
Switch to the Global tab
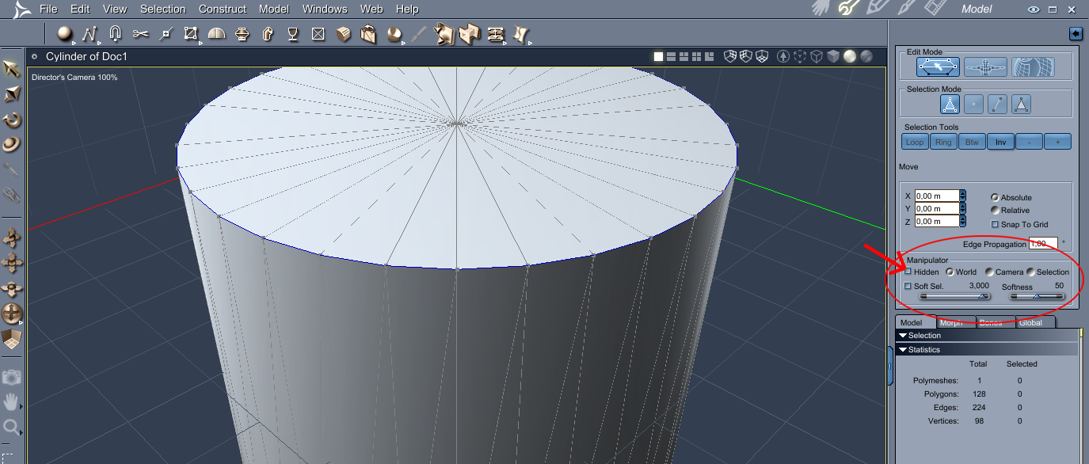tap(1030, 322)
